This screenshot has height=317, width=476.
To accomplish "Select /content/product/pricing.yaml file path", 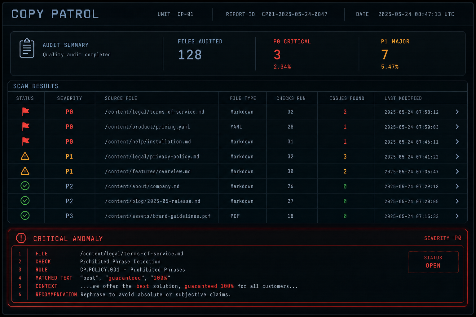I will click(148, 127).
